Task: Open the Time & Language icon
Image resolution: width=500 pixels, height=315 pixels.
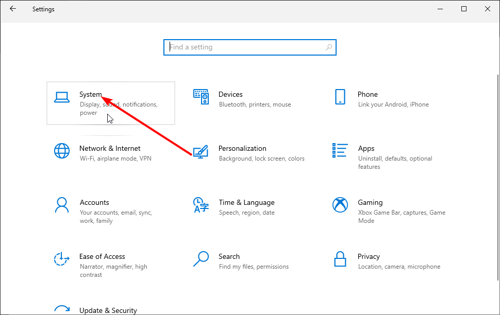Action: coord(201,205)
